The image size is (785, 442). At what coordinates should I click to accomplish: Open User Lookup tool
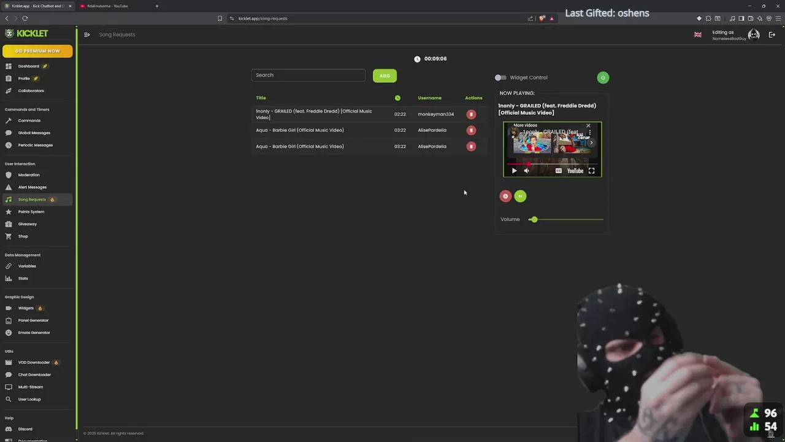coord(29,399)
